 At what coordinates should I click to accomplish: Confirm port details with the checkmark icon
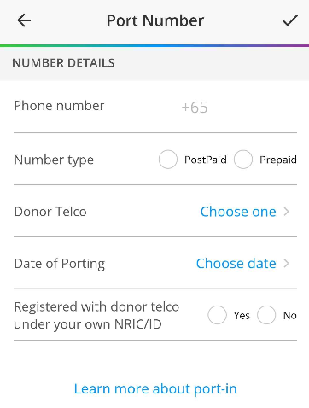tap(290, 20)
